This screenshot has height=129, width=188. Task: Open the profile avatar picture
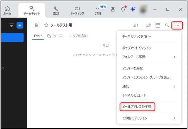pyautogui.click(x=143, y=9)
